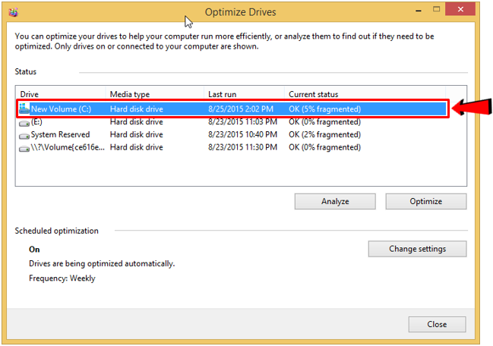
Task: Click last run 8/25/2015 2:02 PM cell
Action: coord(241,109)
